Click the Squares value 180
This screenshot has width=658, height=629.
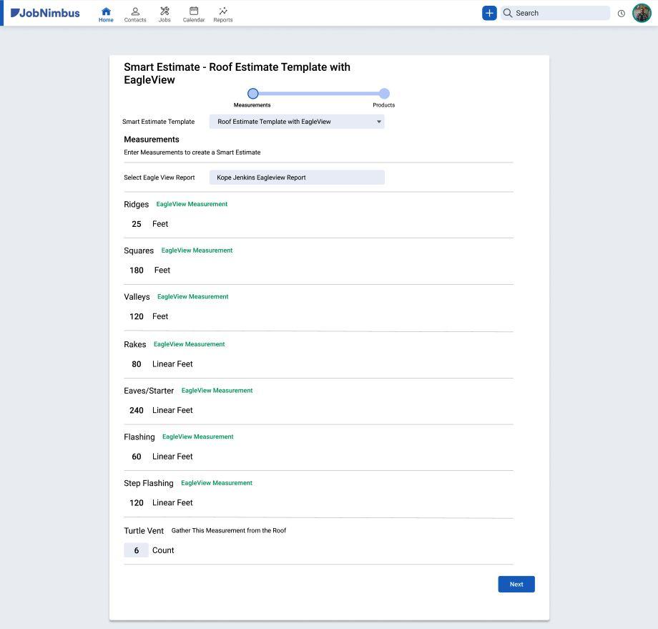(x=137, y=270)
